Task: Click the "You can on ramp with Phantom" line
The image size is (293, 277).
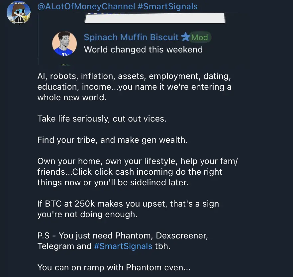Action: [114, 267]
